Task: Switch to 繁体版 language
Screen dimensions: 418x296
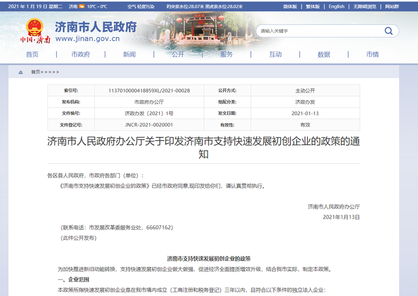Action: coord(313,7)
